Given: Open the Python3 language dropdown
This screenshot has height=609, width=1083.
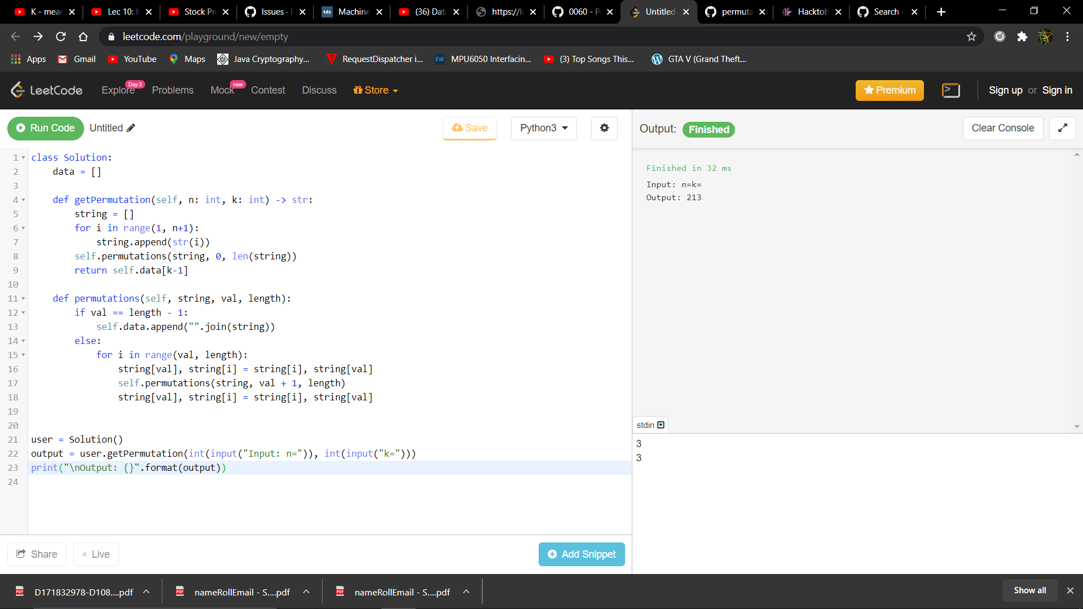Looking at the screenshot, I should point(543,128).
